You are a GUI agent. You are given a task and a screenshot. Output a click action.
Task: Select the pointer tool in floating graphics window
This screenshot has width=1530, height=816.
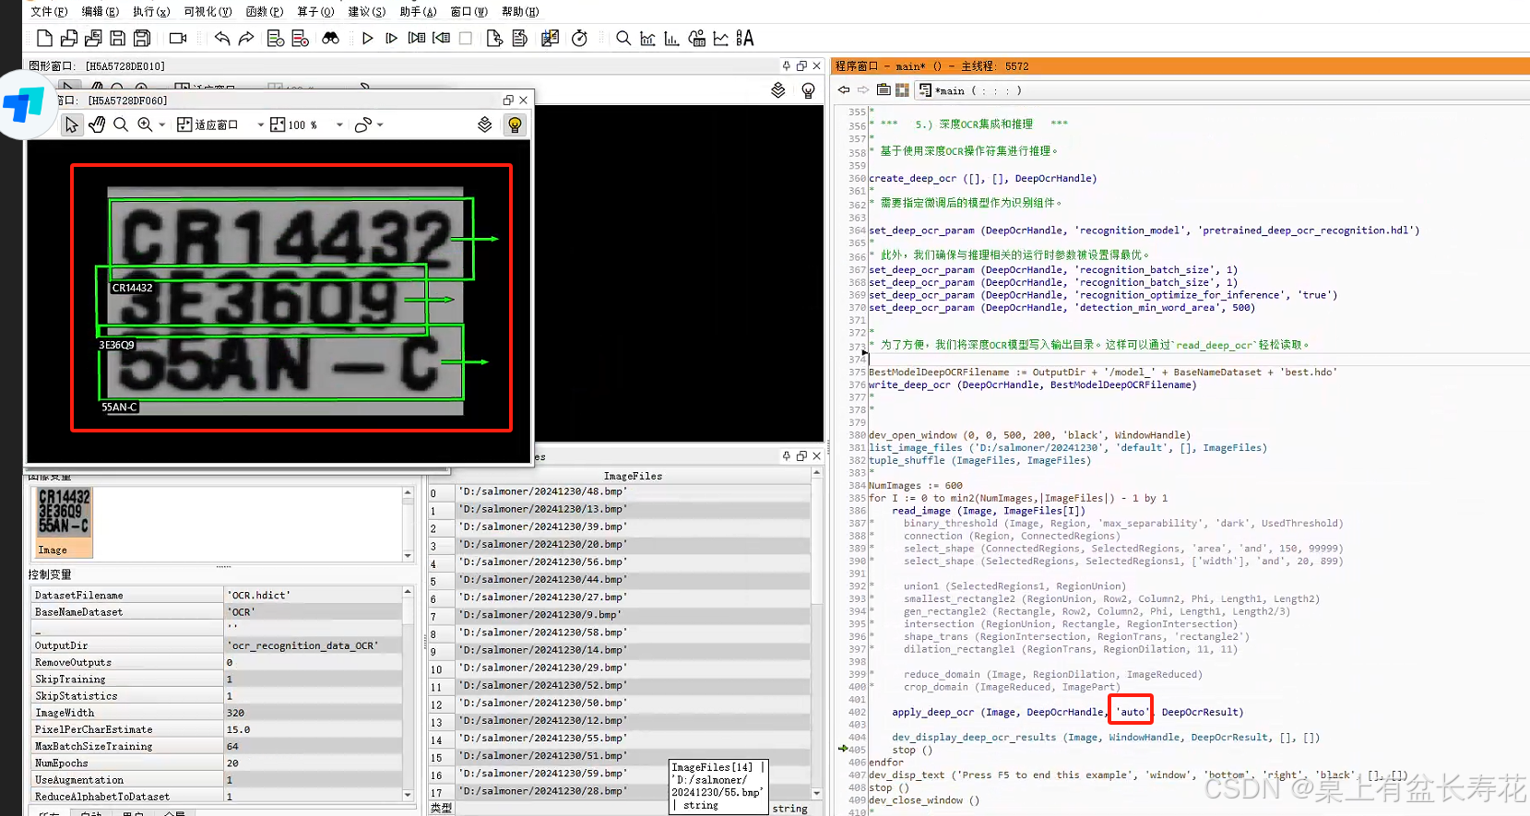click(x=72, y=124)
